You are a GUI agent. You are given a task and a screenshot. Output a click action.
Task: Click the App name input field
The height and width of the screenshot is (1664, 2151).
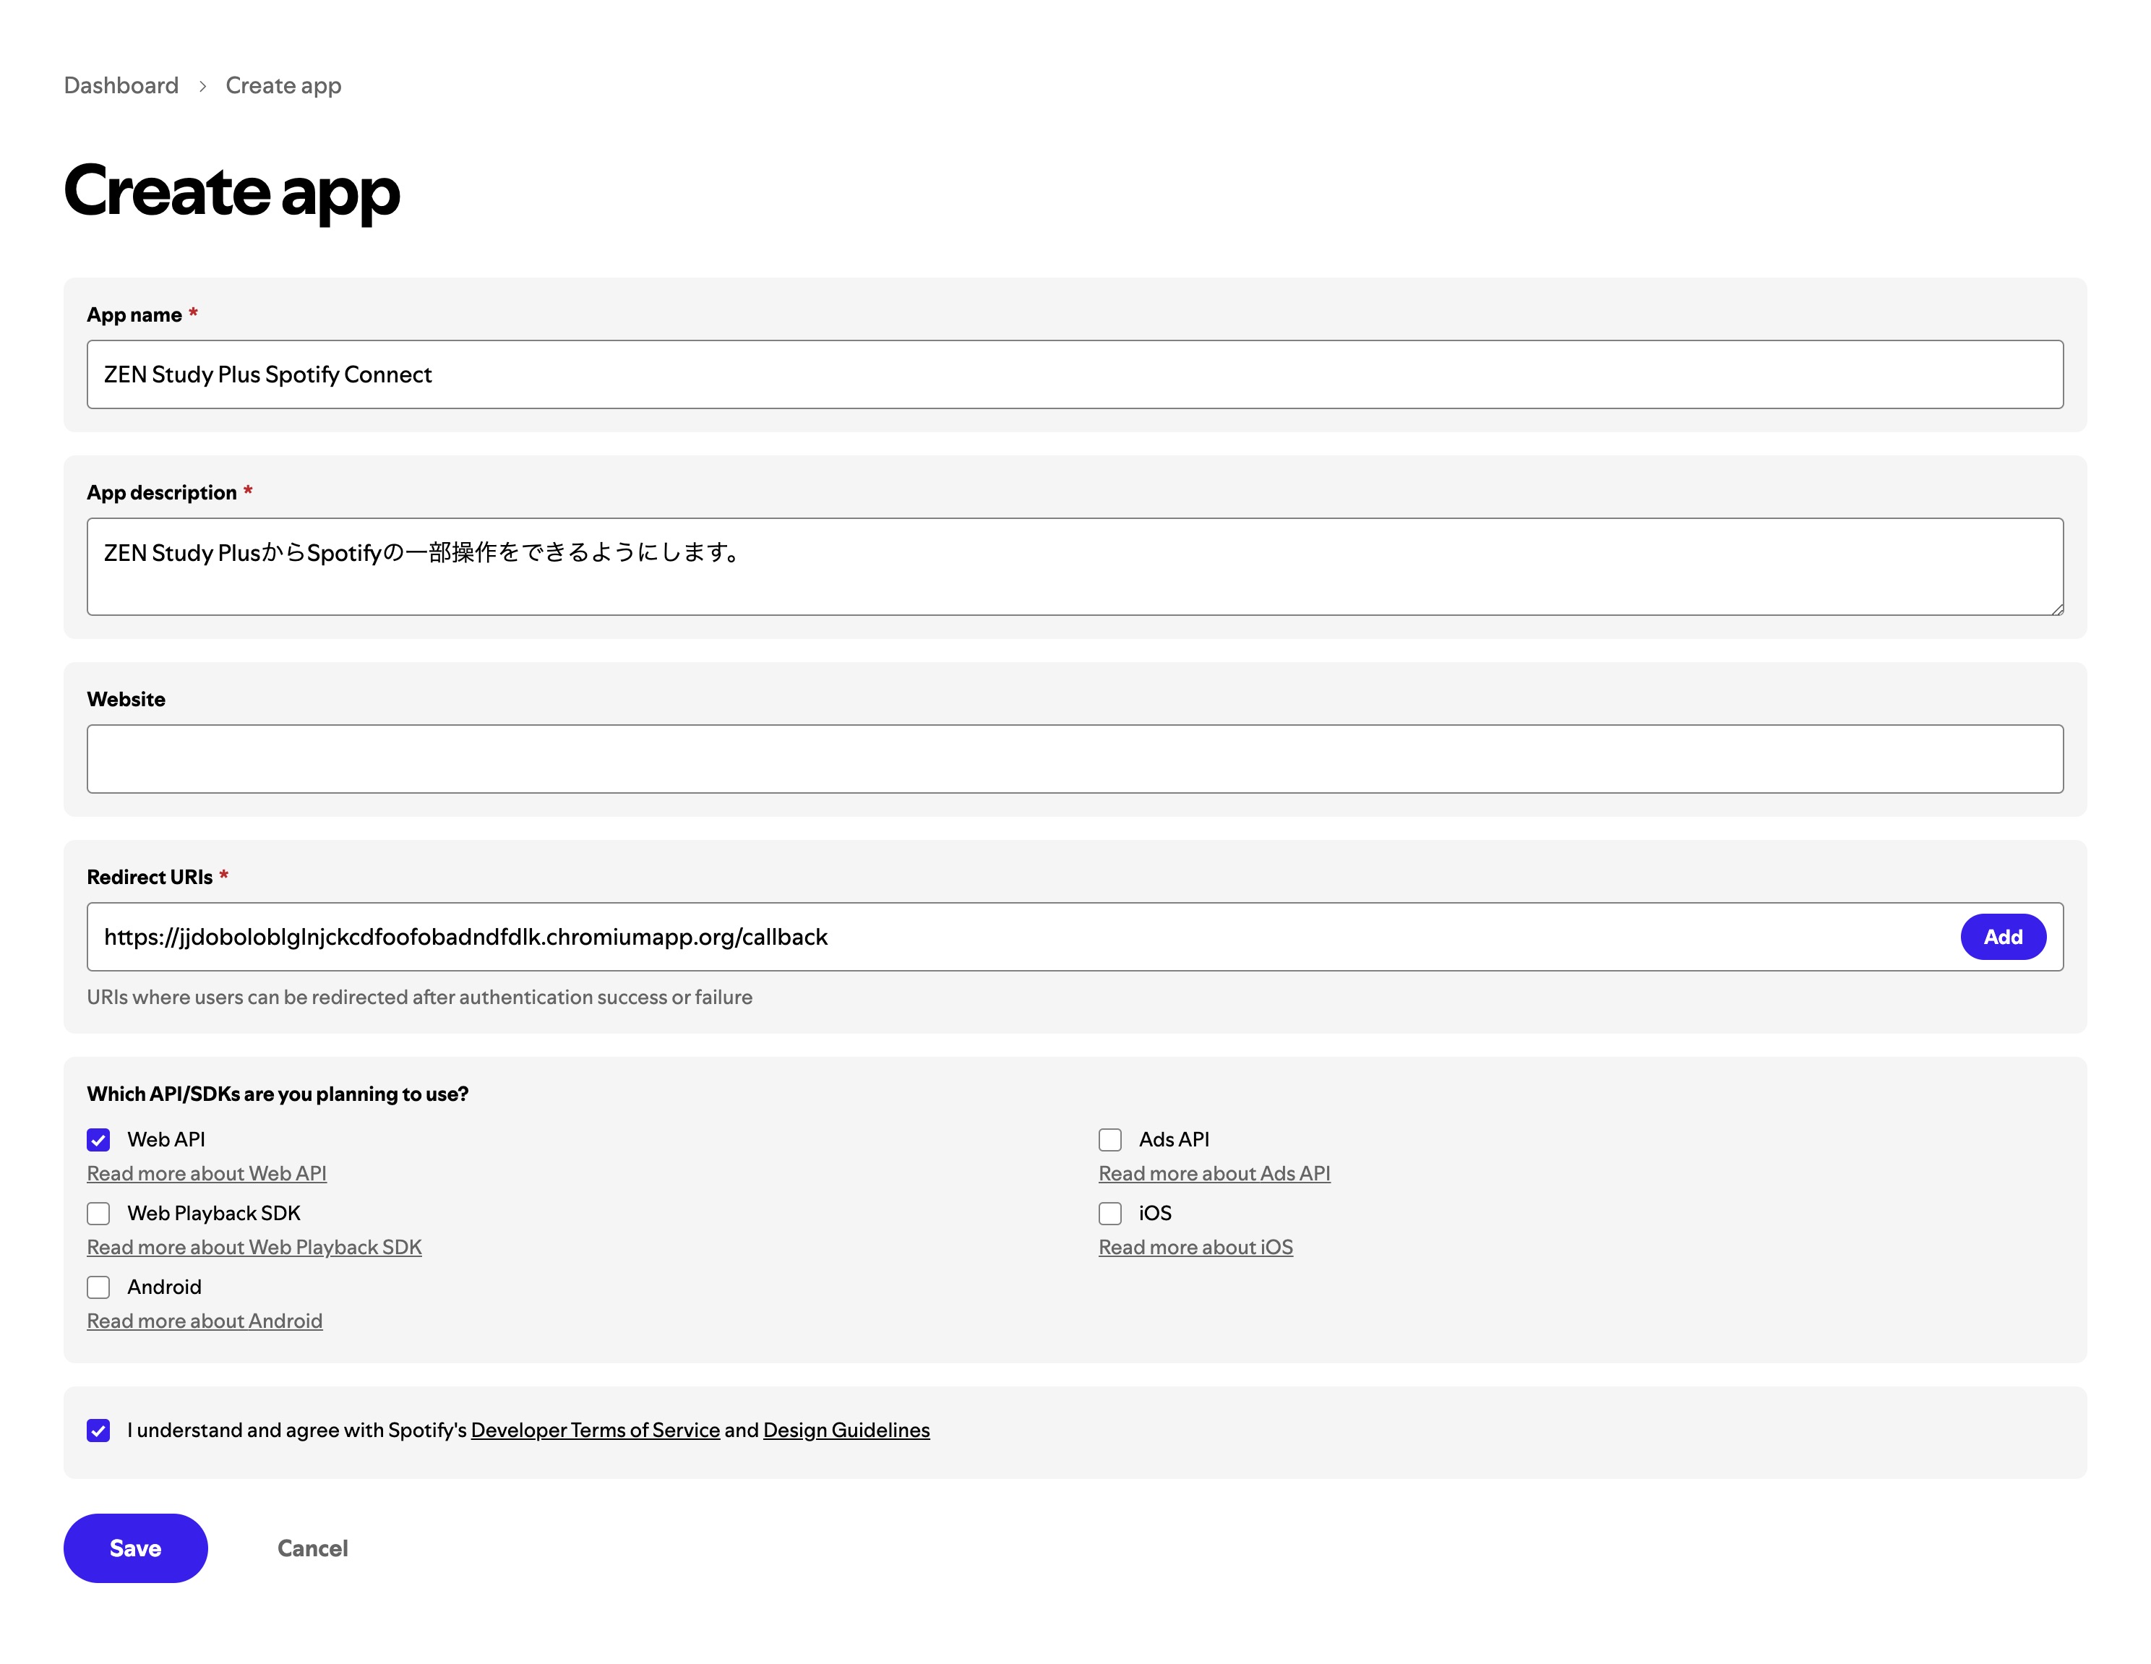coord(1073,374)
